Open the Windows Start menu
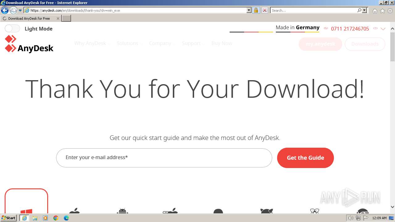 pyautogui.click(x=9, y=218)
